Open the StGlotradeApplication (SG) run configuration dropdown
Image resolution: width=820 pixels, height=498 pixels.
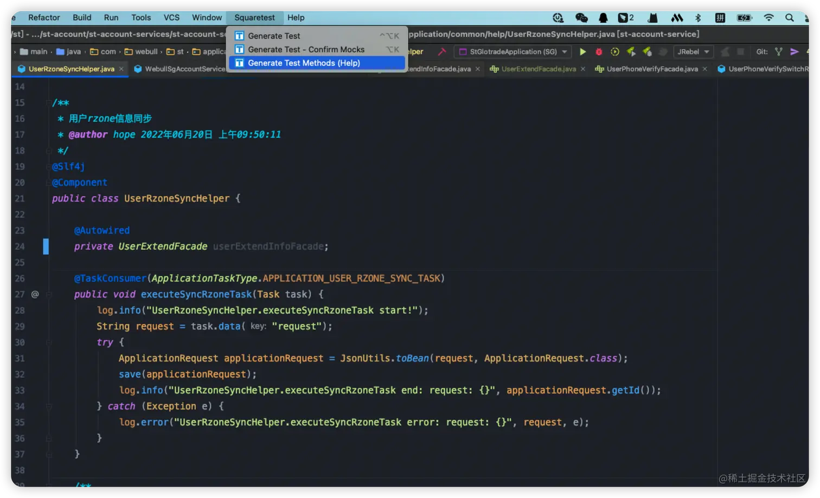pyautogui.click(x=513, y=52)
